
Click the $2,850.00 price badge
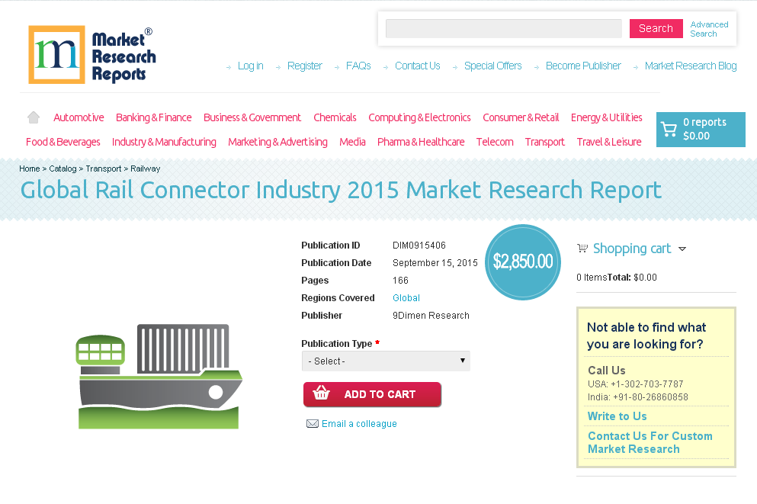click(523, 262)
